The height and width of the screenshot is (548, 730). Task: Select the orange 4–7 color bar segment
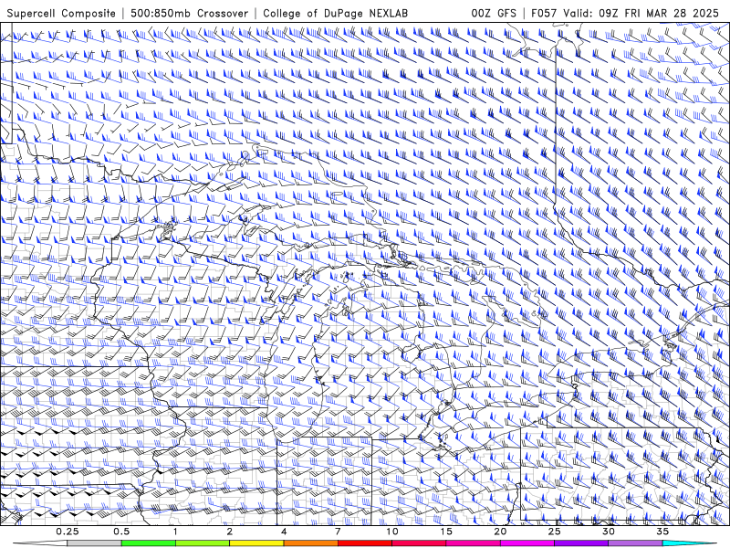pyautogui.click(x=310, y=543)
